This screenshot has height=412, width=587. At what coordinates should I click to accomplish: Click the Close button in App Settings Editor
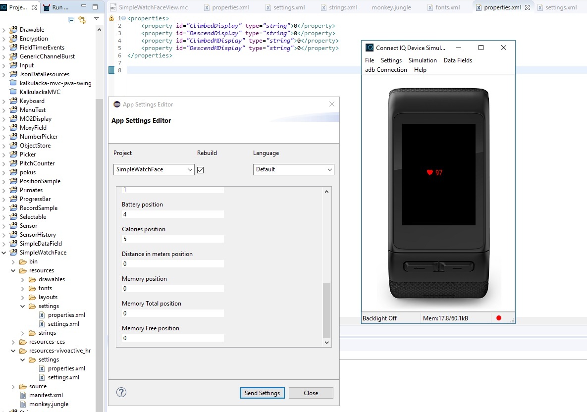[x=311, y=393]
